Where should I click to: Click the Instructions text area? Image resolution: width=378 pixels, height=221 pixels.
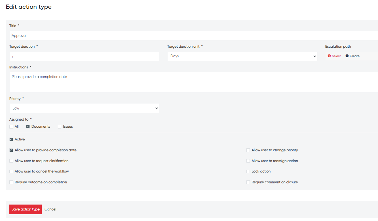[x=194, y=82]
